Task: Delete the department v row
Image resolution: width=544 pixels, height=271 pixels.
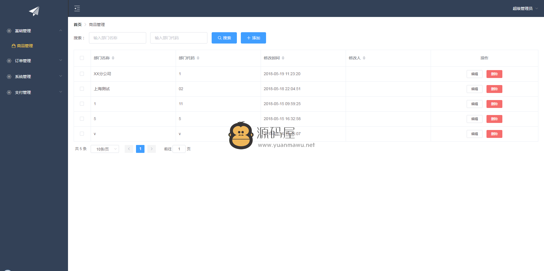Action: pos(494,134)
